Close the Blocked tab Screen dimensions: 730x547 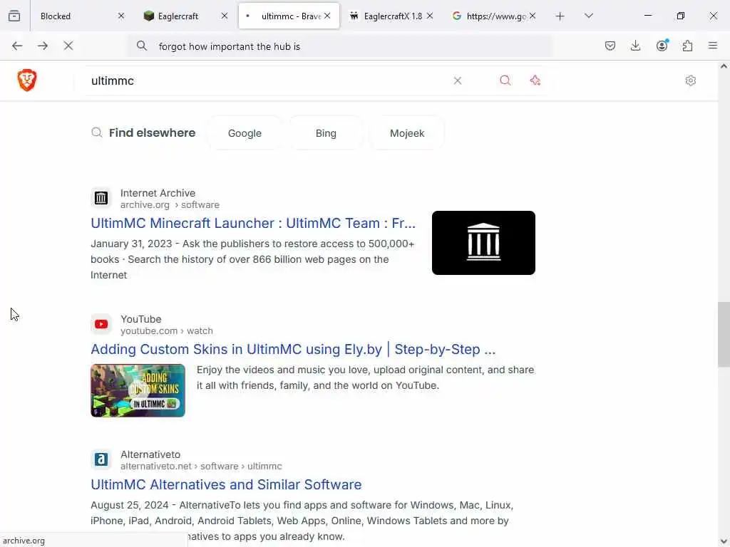coord(121,16)
